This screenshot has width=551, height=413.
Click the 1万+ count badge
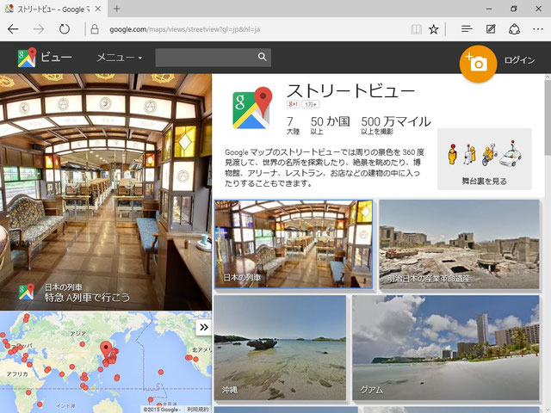tap(311, 104)
